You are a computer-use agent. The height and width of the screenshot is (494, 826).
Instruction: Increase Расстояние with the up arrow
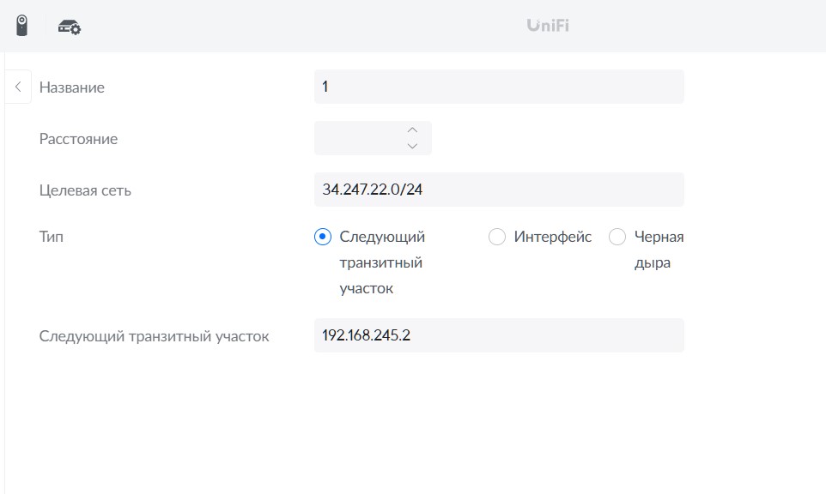(x=412, y=130)
